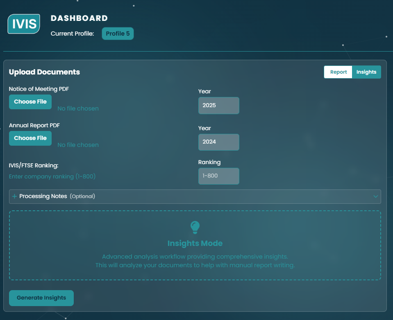Open the optional Processing Notes panel
The width and height of the screenshot is (393, 320).
[195, 196]
